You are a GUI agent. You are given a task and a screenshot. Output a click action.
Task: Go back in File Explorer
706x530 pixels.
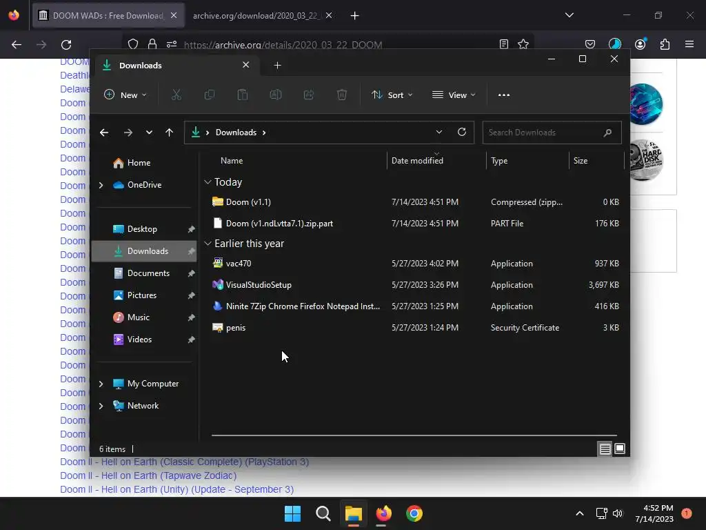tap(104, 132)
